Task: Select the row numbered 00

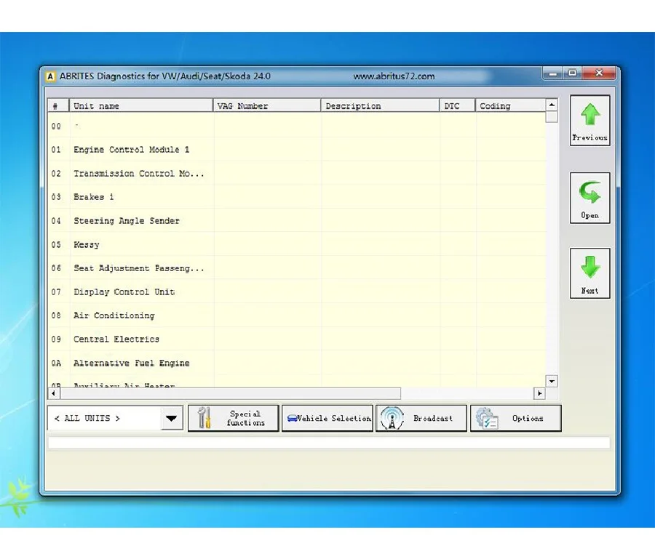Action: [x=297, y=126]
